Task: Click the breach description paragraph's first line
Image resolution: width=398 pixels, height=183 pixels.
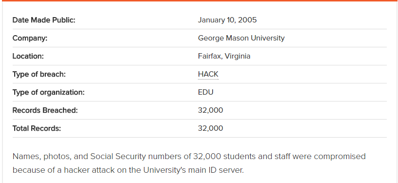Action: point(189,156)
